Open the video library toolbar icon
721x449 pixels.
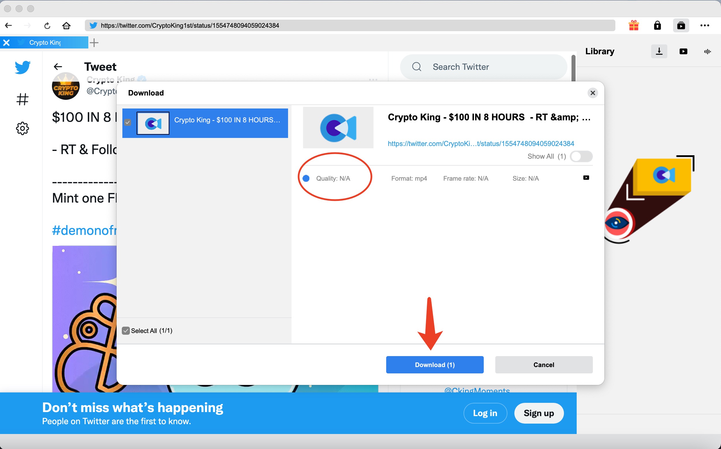pos(681,26)
